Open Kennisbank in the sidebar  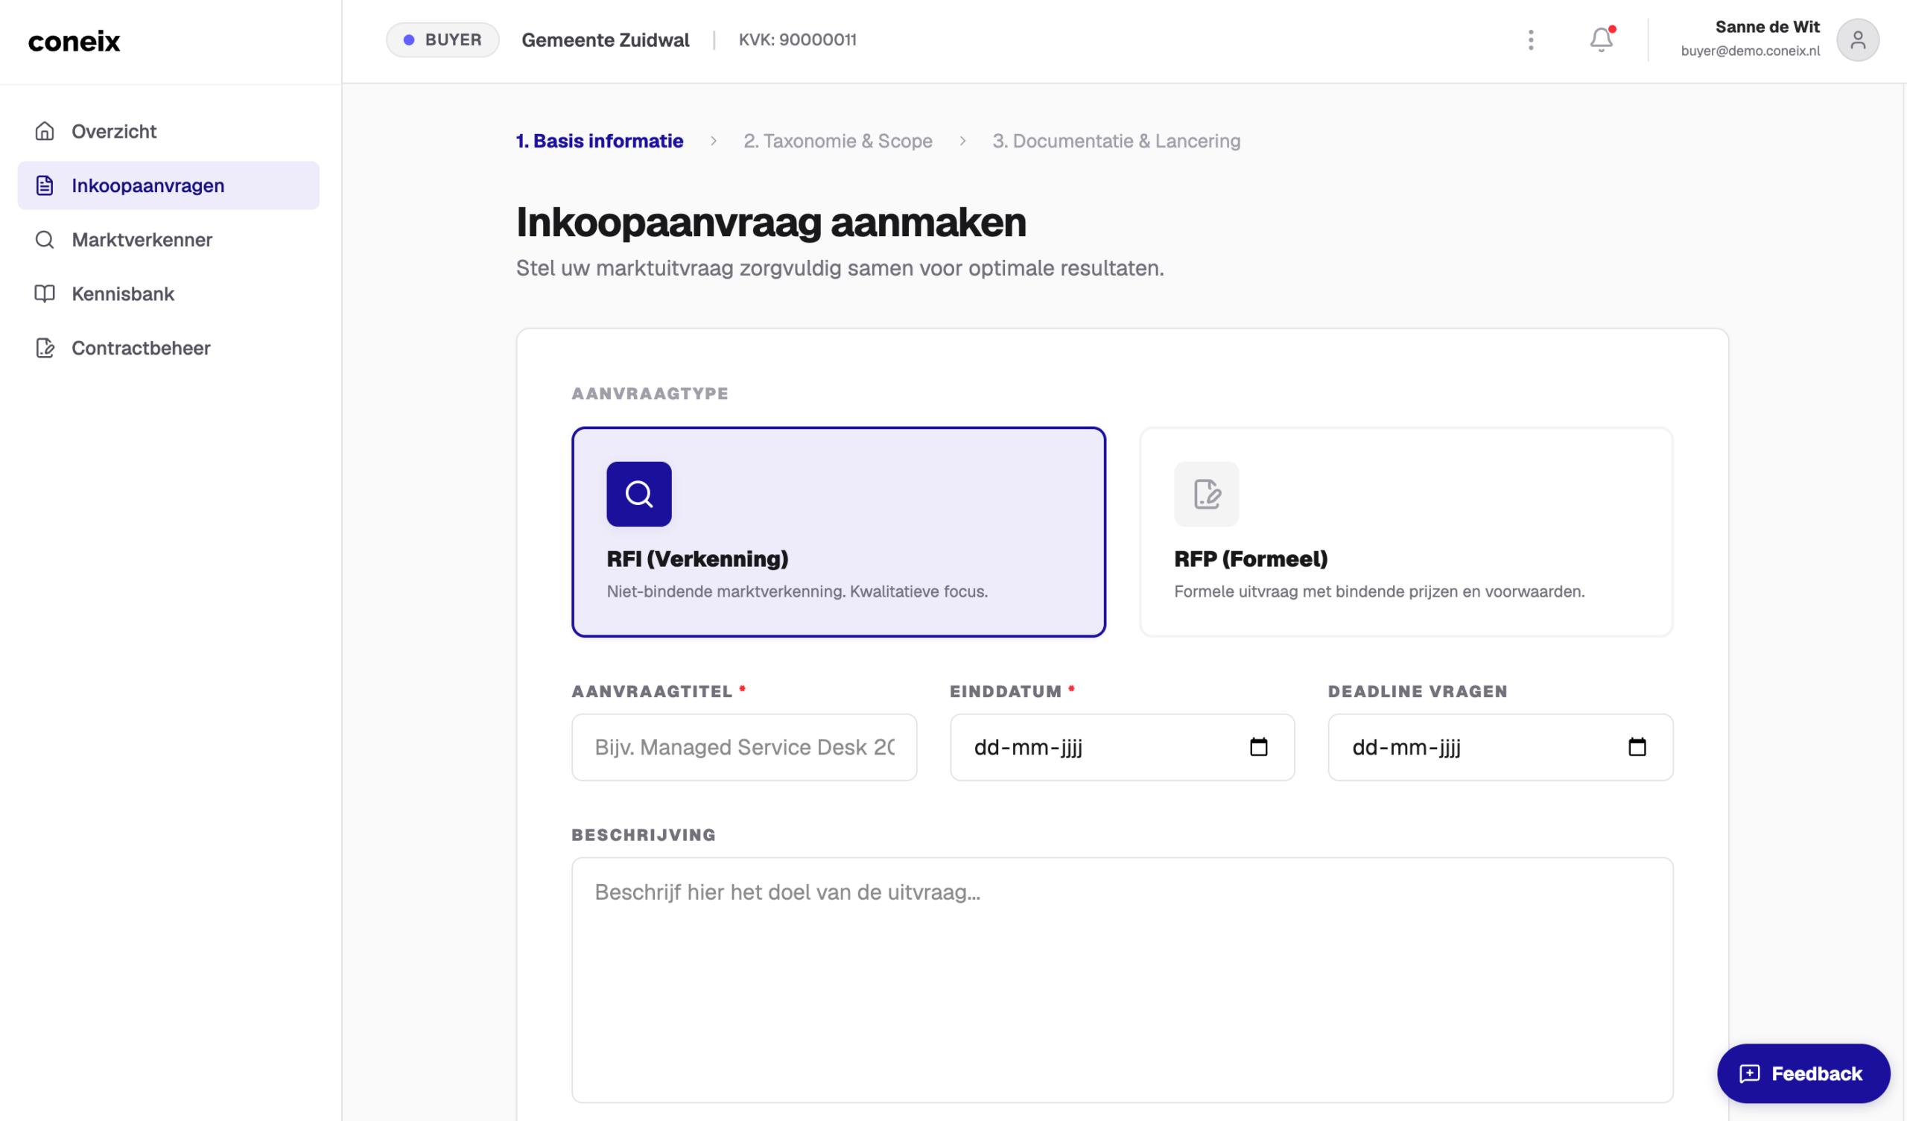169,293
